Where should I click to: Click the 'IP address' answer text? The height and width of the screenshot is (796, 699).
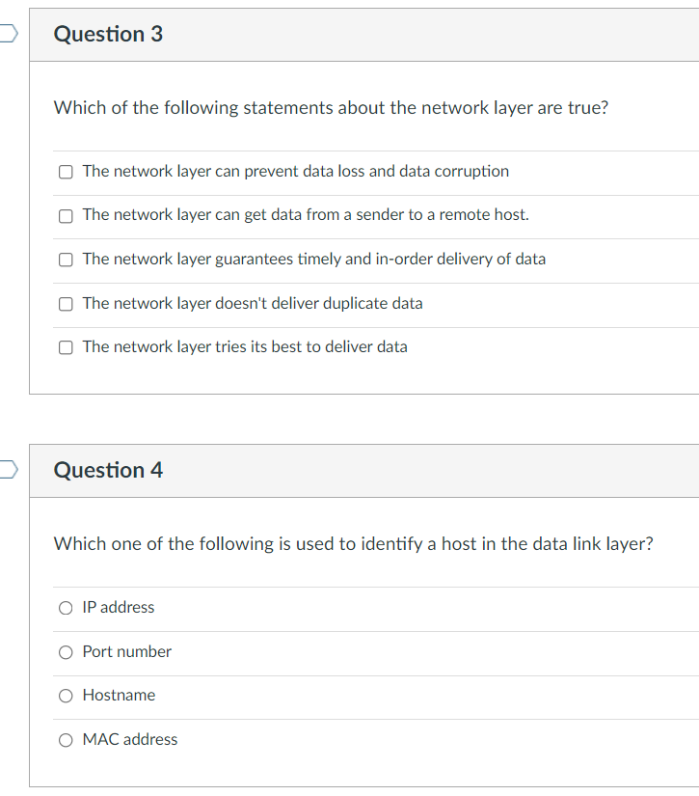click(119, 607)
